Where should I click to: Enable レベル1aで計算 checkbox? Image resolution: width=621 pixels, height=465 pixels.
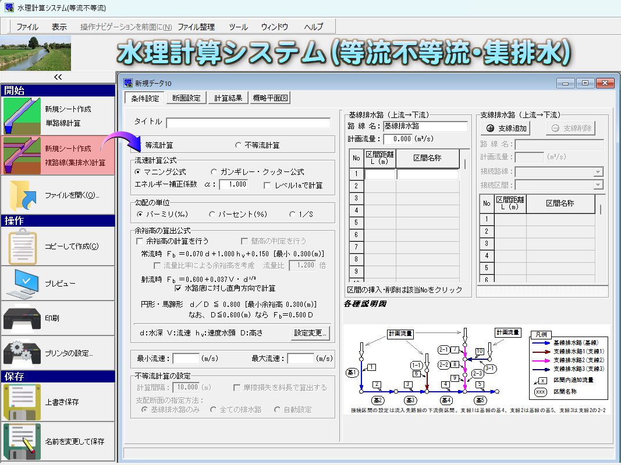(x=267, y=185)
